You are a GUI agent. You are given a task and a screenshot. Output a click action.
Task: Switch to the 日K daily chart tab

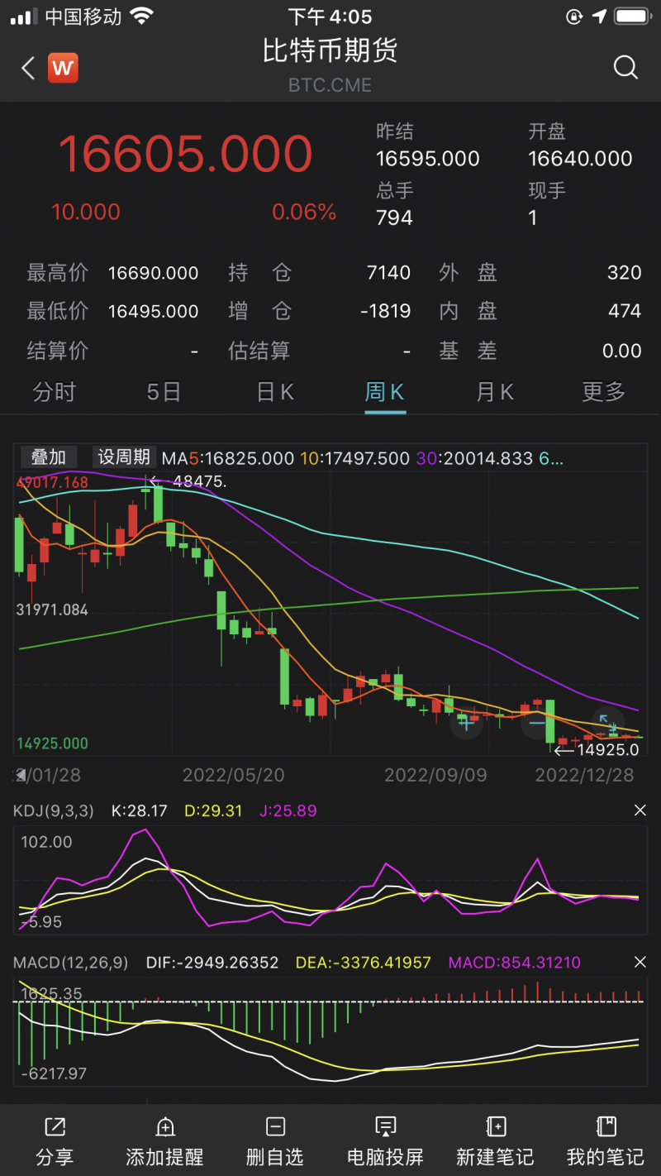274,391
